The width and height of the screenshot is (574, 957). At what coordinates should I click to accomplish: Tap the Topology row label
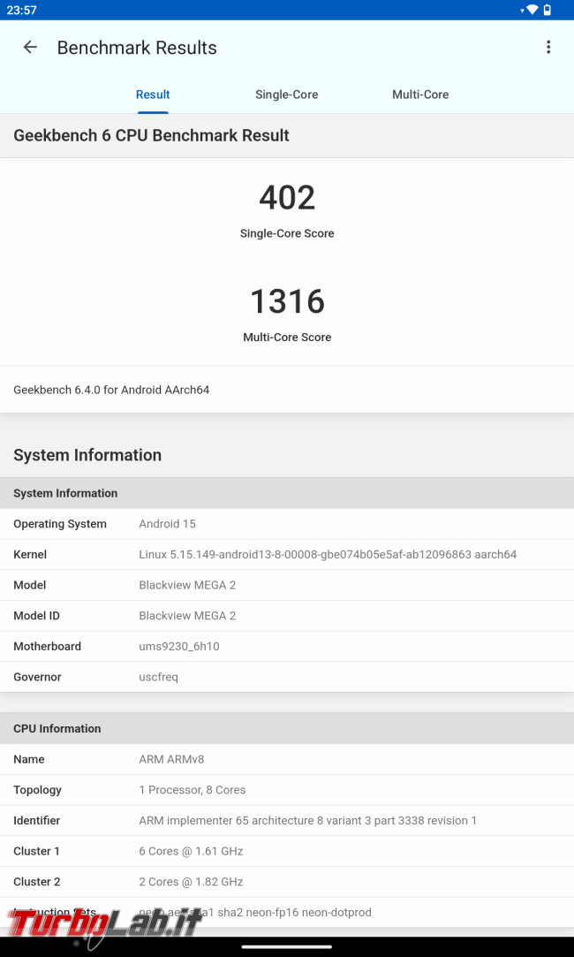[x=37, y=790]
